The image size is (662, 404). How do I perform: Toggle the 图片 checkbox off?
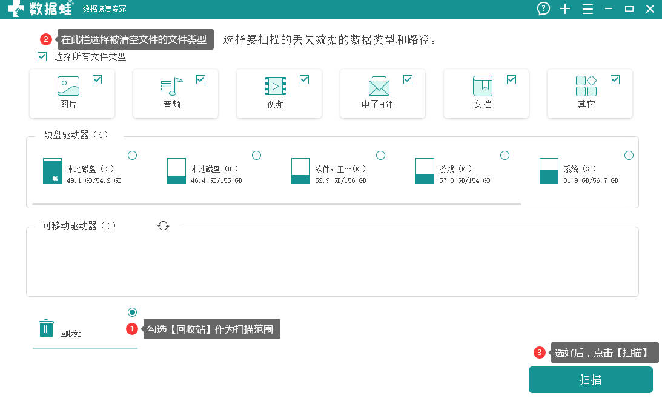click(97, 79)
